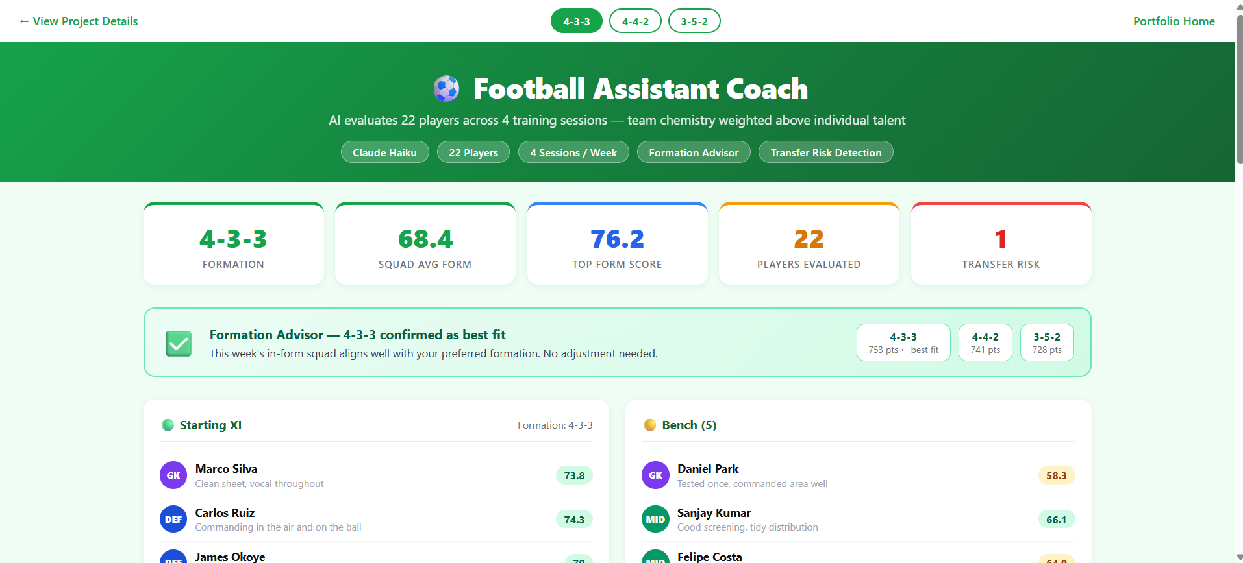Open View Project Details
1243x563 pixels.
[79, 21]
